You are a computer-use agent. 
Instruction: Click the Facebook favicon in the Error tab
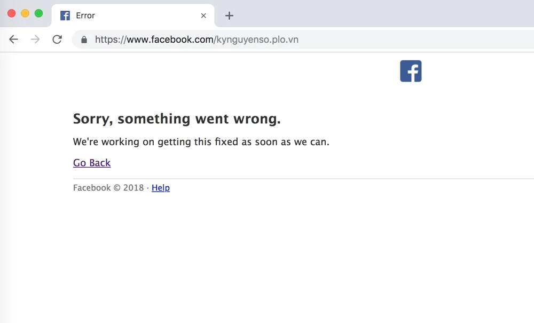[65, 15]
